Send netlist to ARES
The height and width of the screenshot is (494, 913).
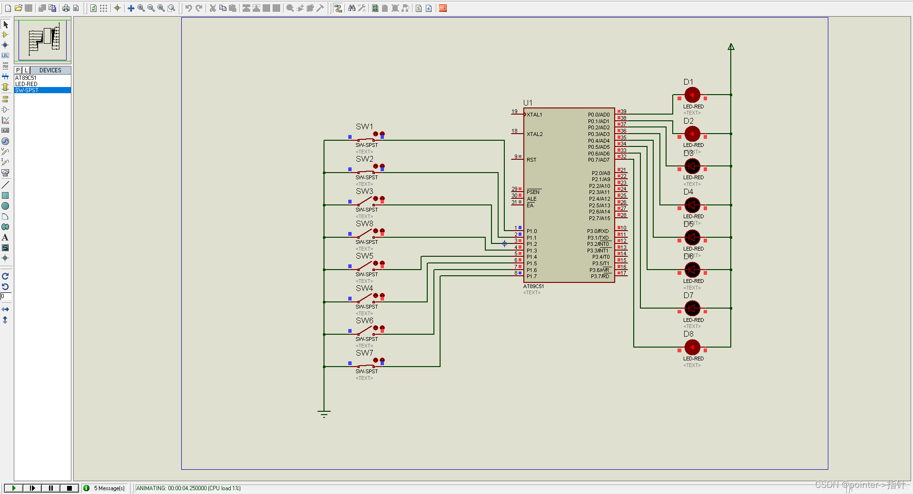click(443, 8)
